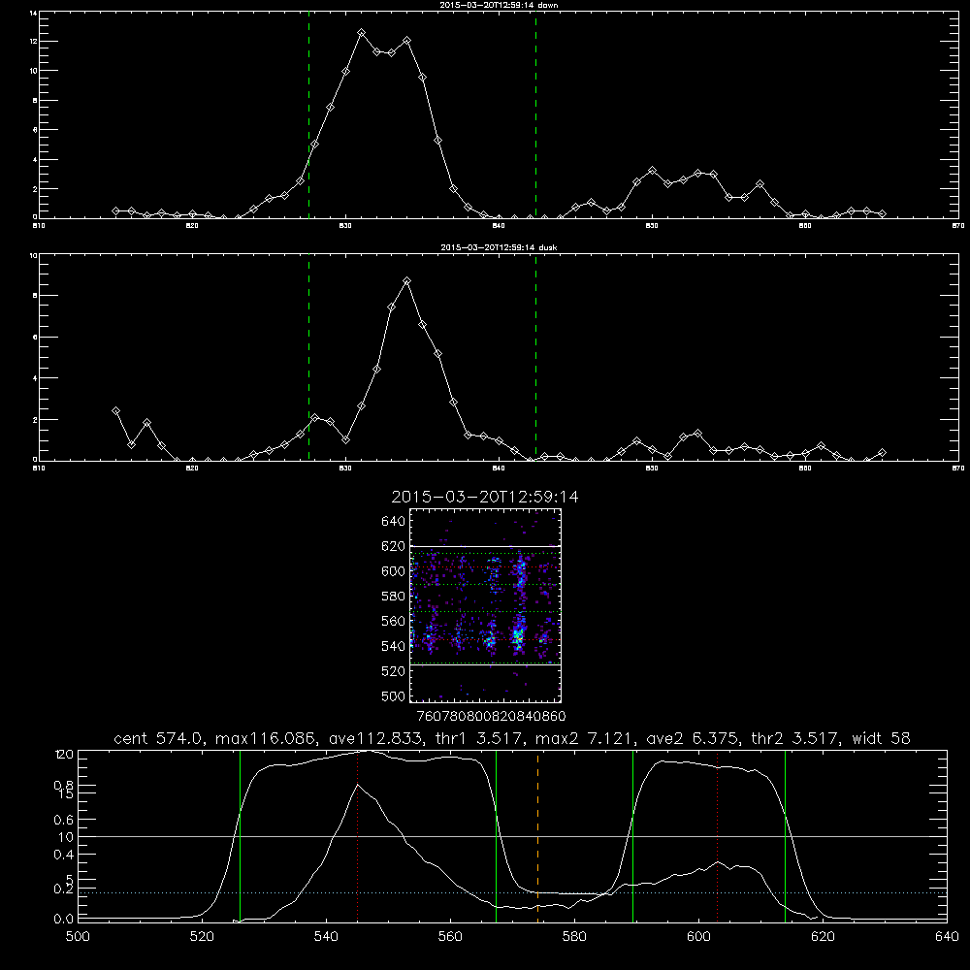Click the left green dashed line in dusk plot
The image size is (970, 970).
308,358
